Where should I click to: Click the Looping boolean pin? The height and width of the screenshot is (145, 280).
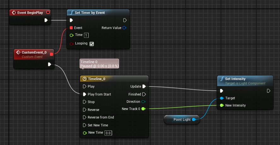point(72,44)
